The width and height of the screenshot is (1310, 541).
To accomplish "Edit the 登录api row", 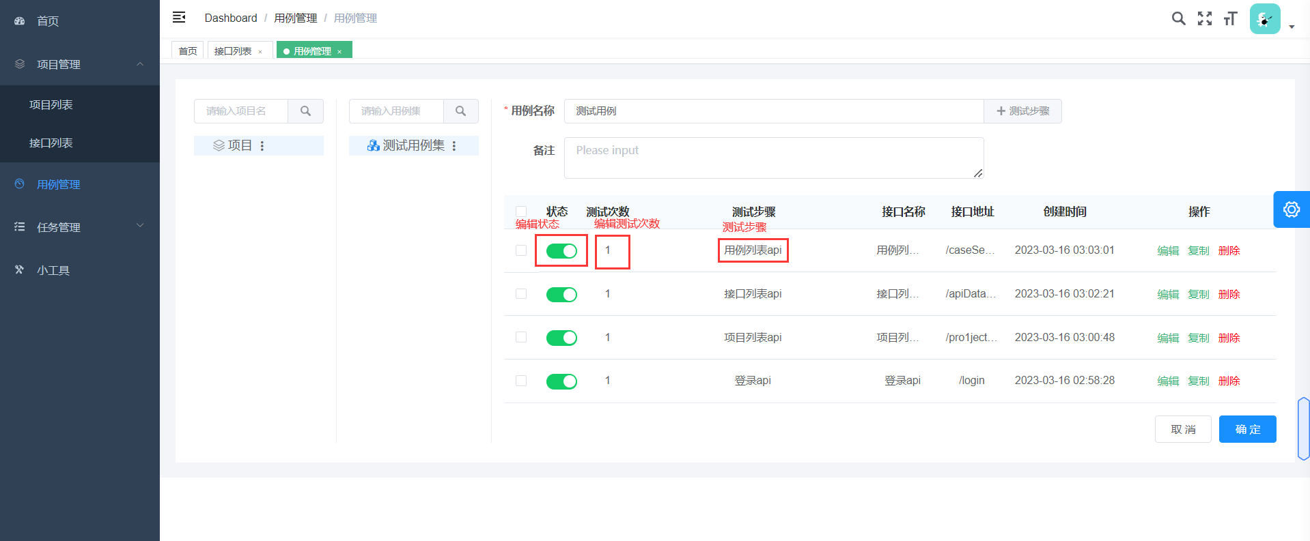I will (x=1168, y=381).
